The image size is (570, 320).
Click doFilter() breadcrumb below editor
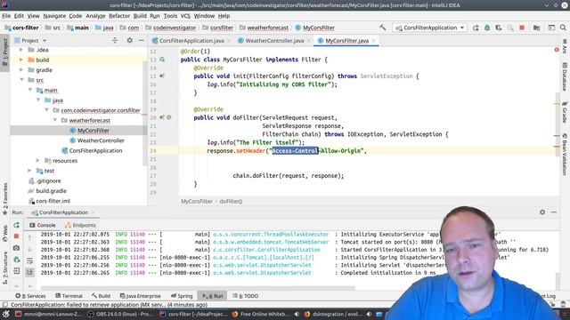coord(231,202)
